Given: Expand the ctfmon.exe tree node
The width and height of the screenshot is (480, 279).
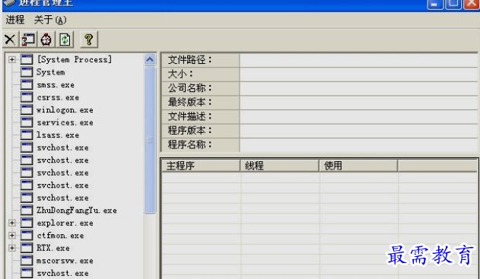Looking at the screenshot, I should pos(12,236).
